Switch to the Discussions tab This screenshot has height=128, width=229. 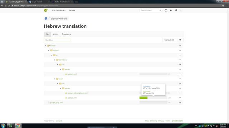66,34
